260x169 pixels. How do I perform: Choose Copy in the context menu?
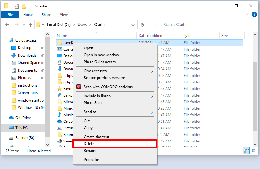115,128
